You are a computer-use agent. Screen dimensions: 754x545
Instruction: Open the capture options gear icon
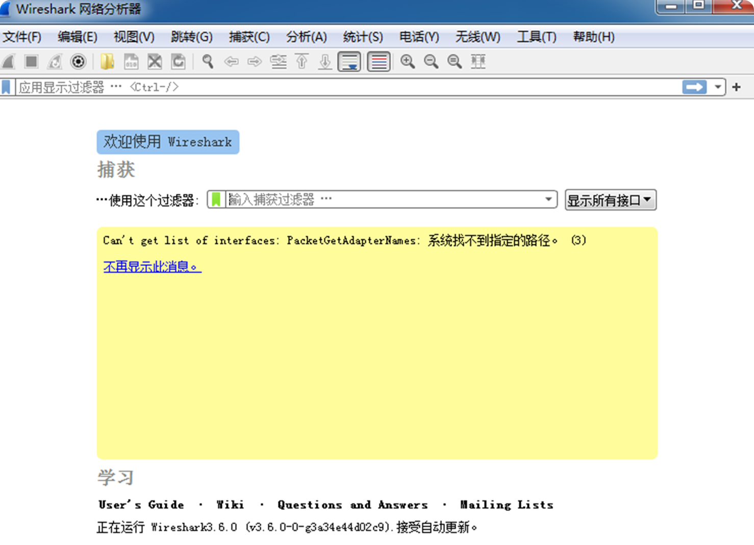click(x=78, y=62)
